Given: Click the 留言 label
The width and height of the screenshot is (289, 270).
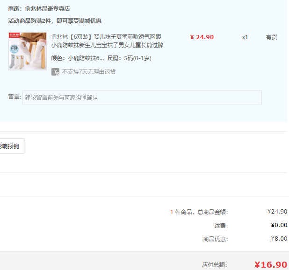Looking at the screenshot, I should (x=14, y=97).
